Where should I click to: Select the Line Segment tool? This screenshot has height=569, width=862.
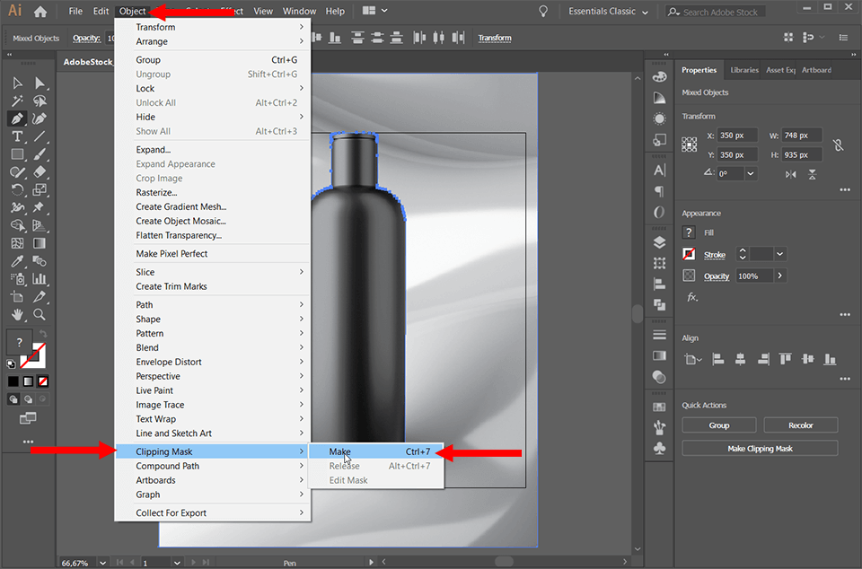(x=40, y=136)
